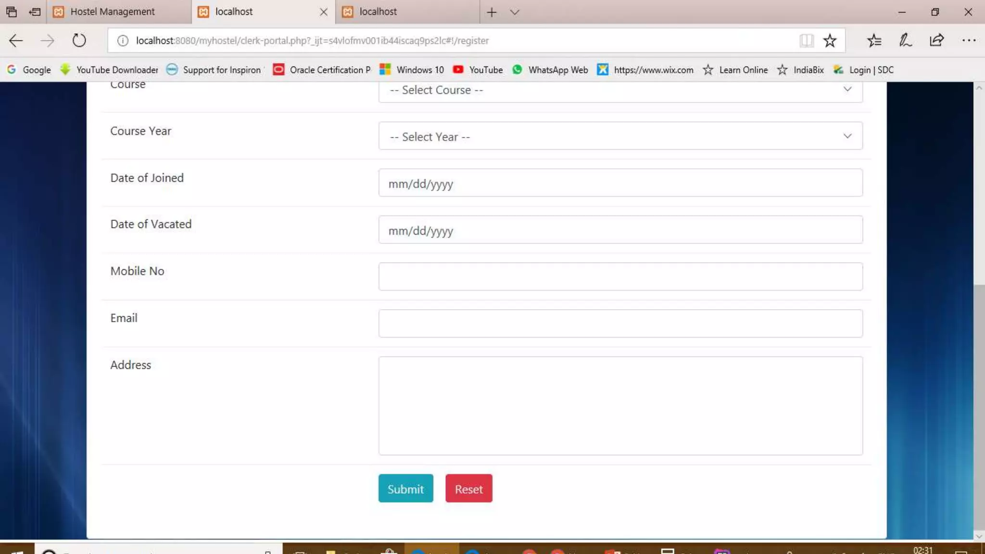The image size is (985, 554).
Task: Focus the Mobile No input field
Action: pyautogui.click(x=620, y=277)
